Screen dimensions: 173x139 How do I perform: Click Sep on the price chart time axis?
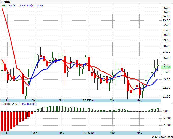[35, 100]
